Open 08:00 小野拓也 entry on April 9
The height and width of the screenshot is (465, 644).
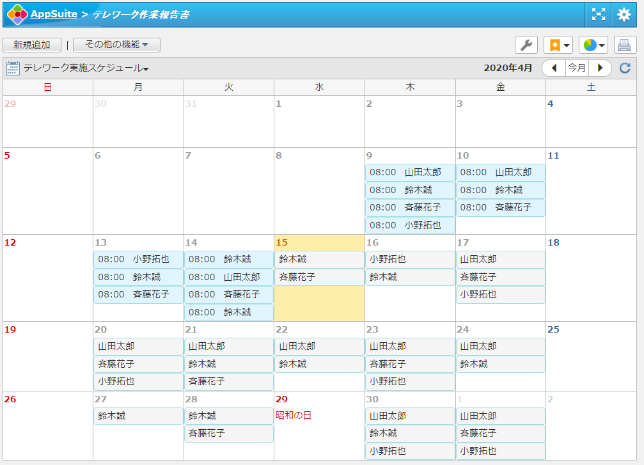point(410,225)
